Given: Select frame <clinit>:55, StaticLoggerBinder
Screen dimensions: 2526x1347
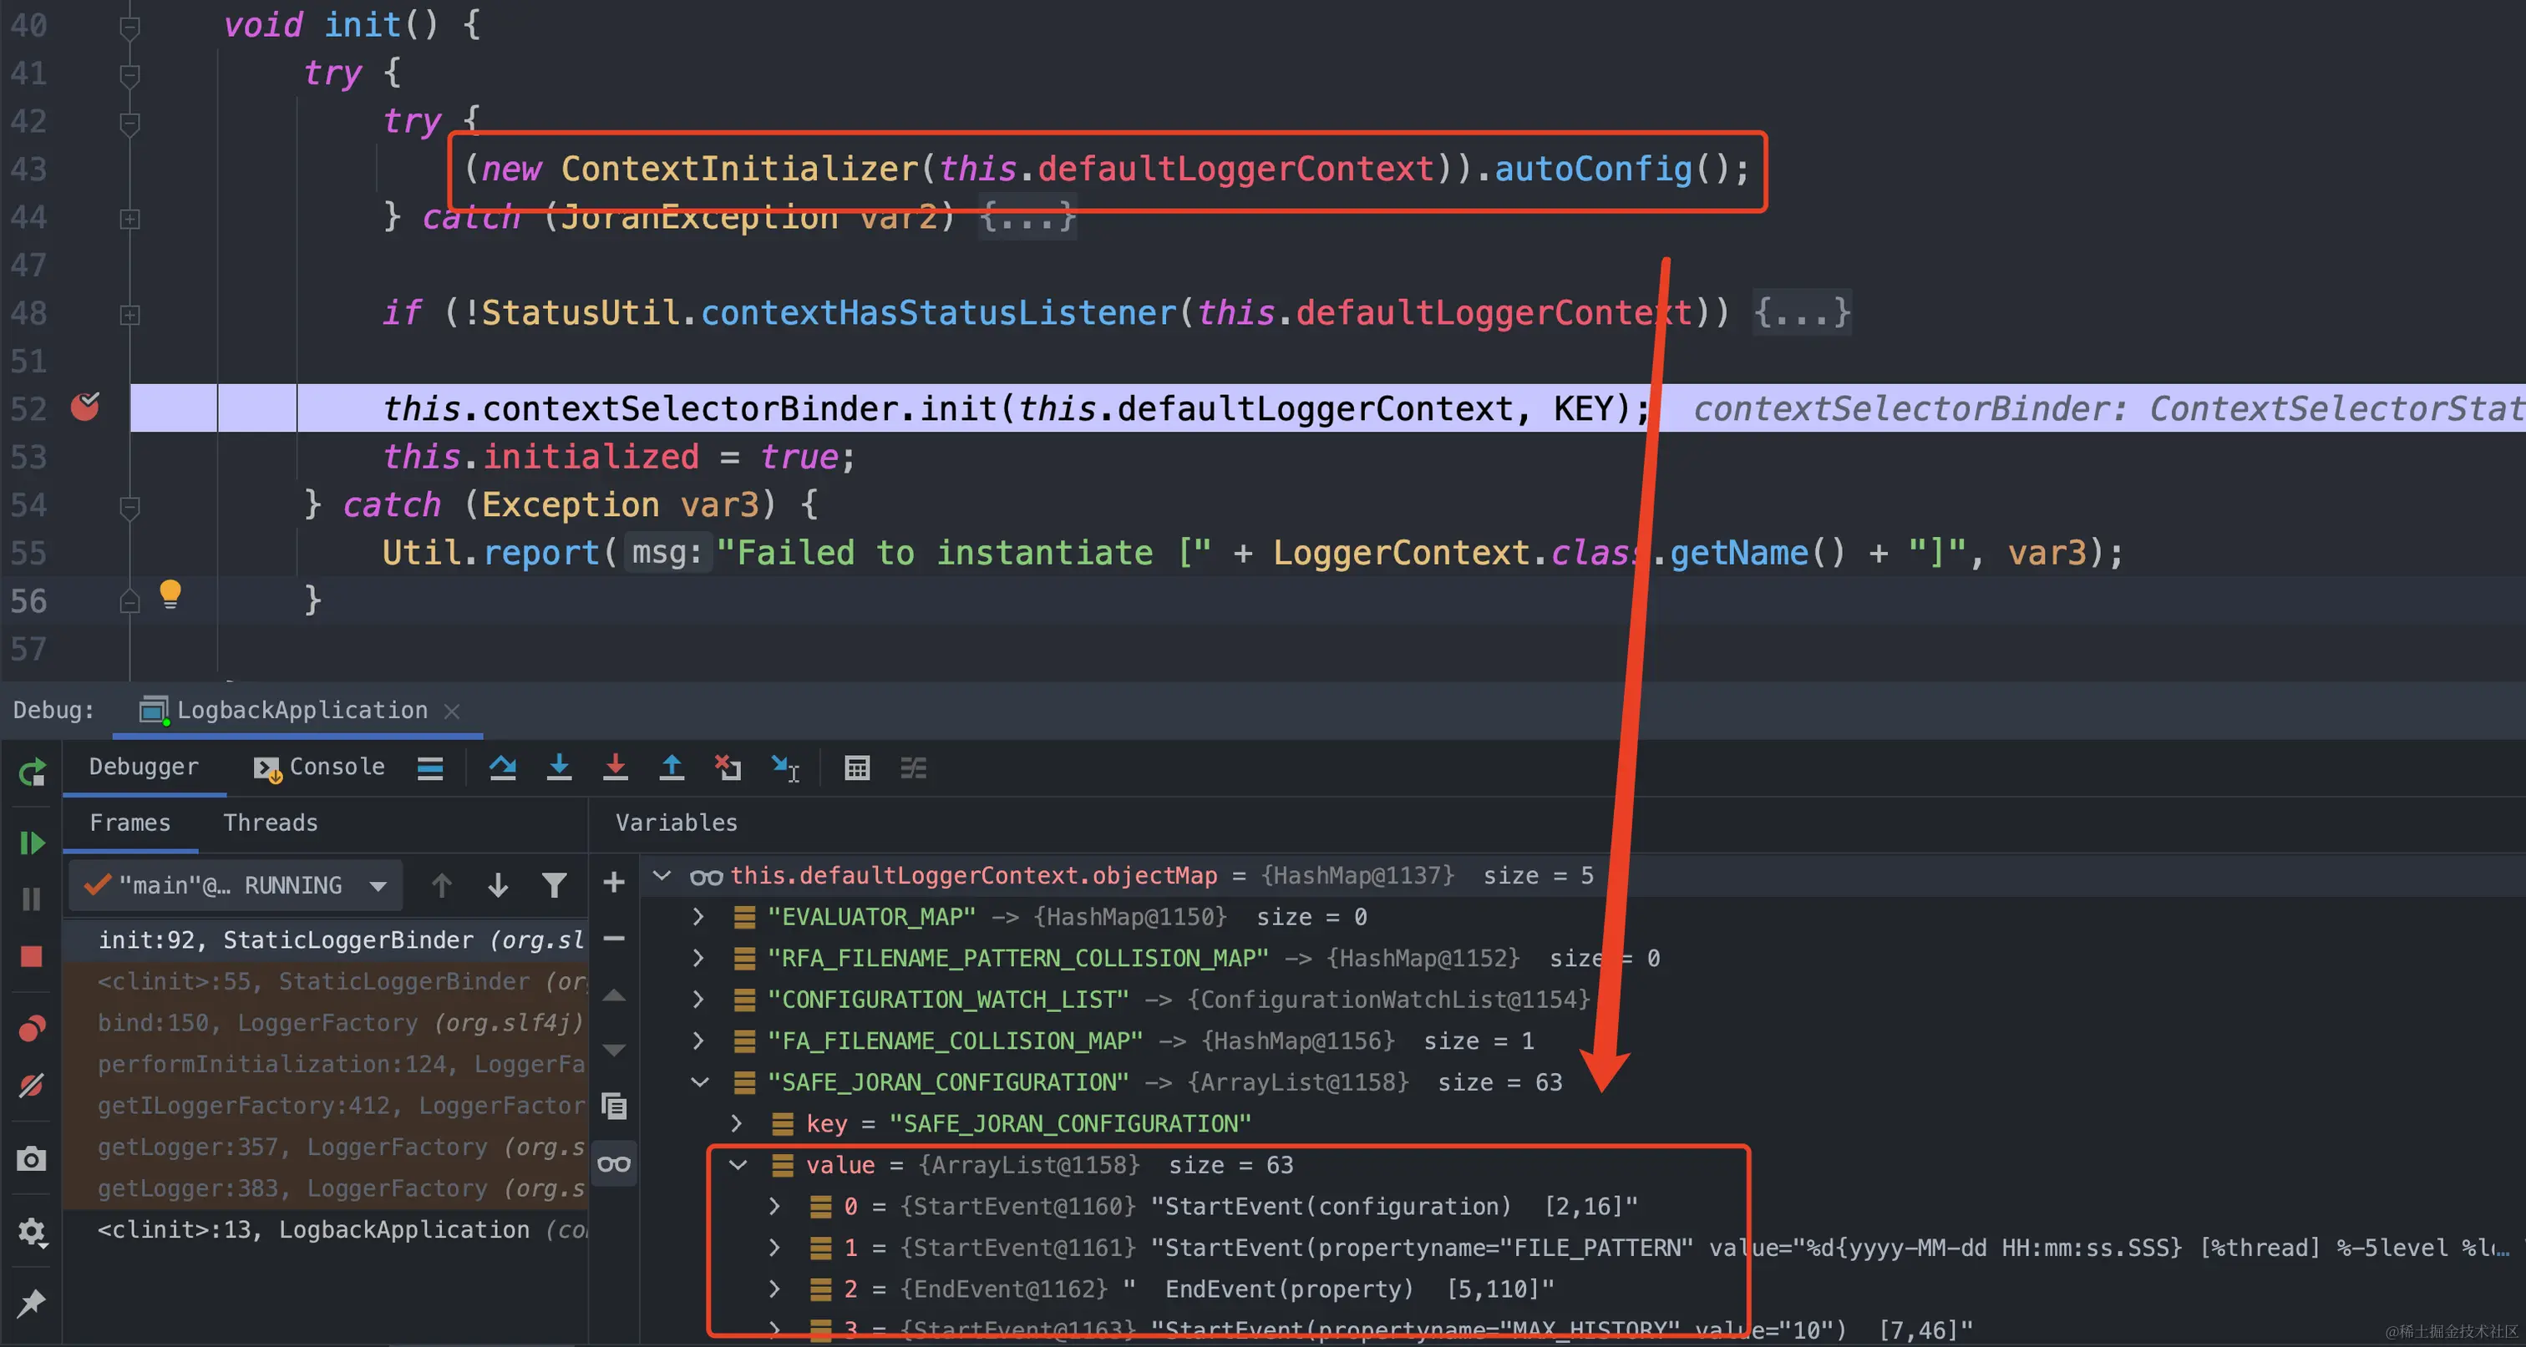Looking at the screenshot, I should (326, 981).
